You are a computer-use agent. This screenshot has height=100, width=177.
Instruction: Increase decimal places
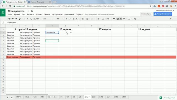pyautogui.click(x=34, y=19)
